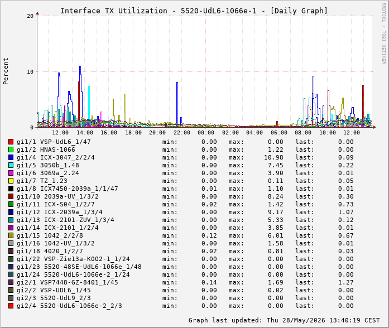The image size is (389, 328).
Task: Click the cyan swatch for gi1/5 3050b_1.48
Action: 11,165
